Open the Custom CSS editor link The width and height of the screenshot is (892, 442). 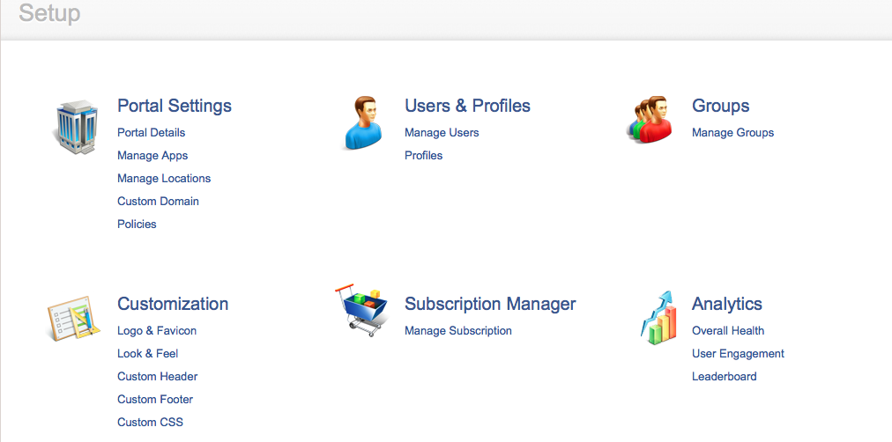150,423
